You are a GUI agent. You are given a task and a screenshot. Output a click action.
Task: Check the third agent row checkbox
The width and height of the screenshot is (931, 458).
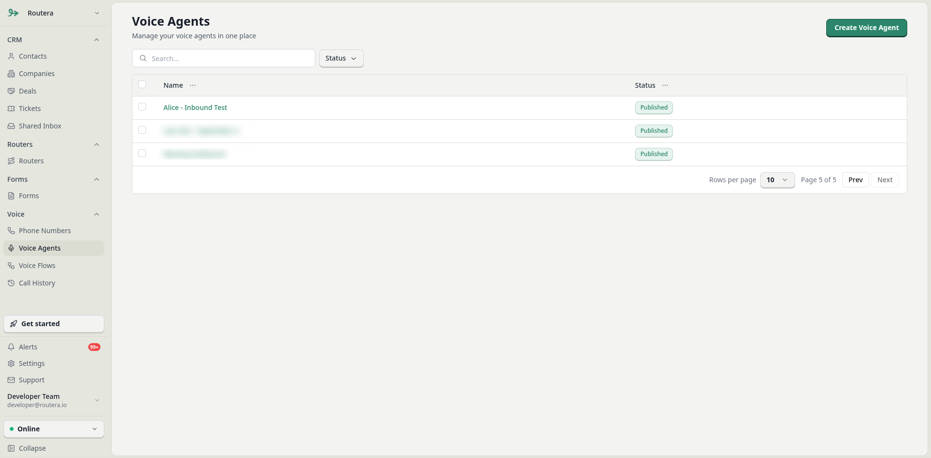142,153
